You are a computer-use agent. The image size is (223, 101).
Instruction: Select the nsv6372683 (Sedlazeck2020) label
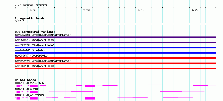(x=35, y=66)
